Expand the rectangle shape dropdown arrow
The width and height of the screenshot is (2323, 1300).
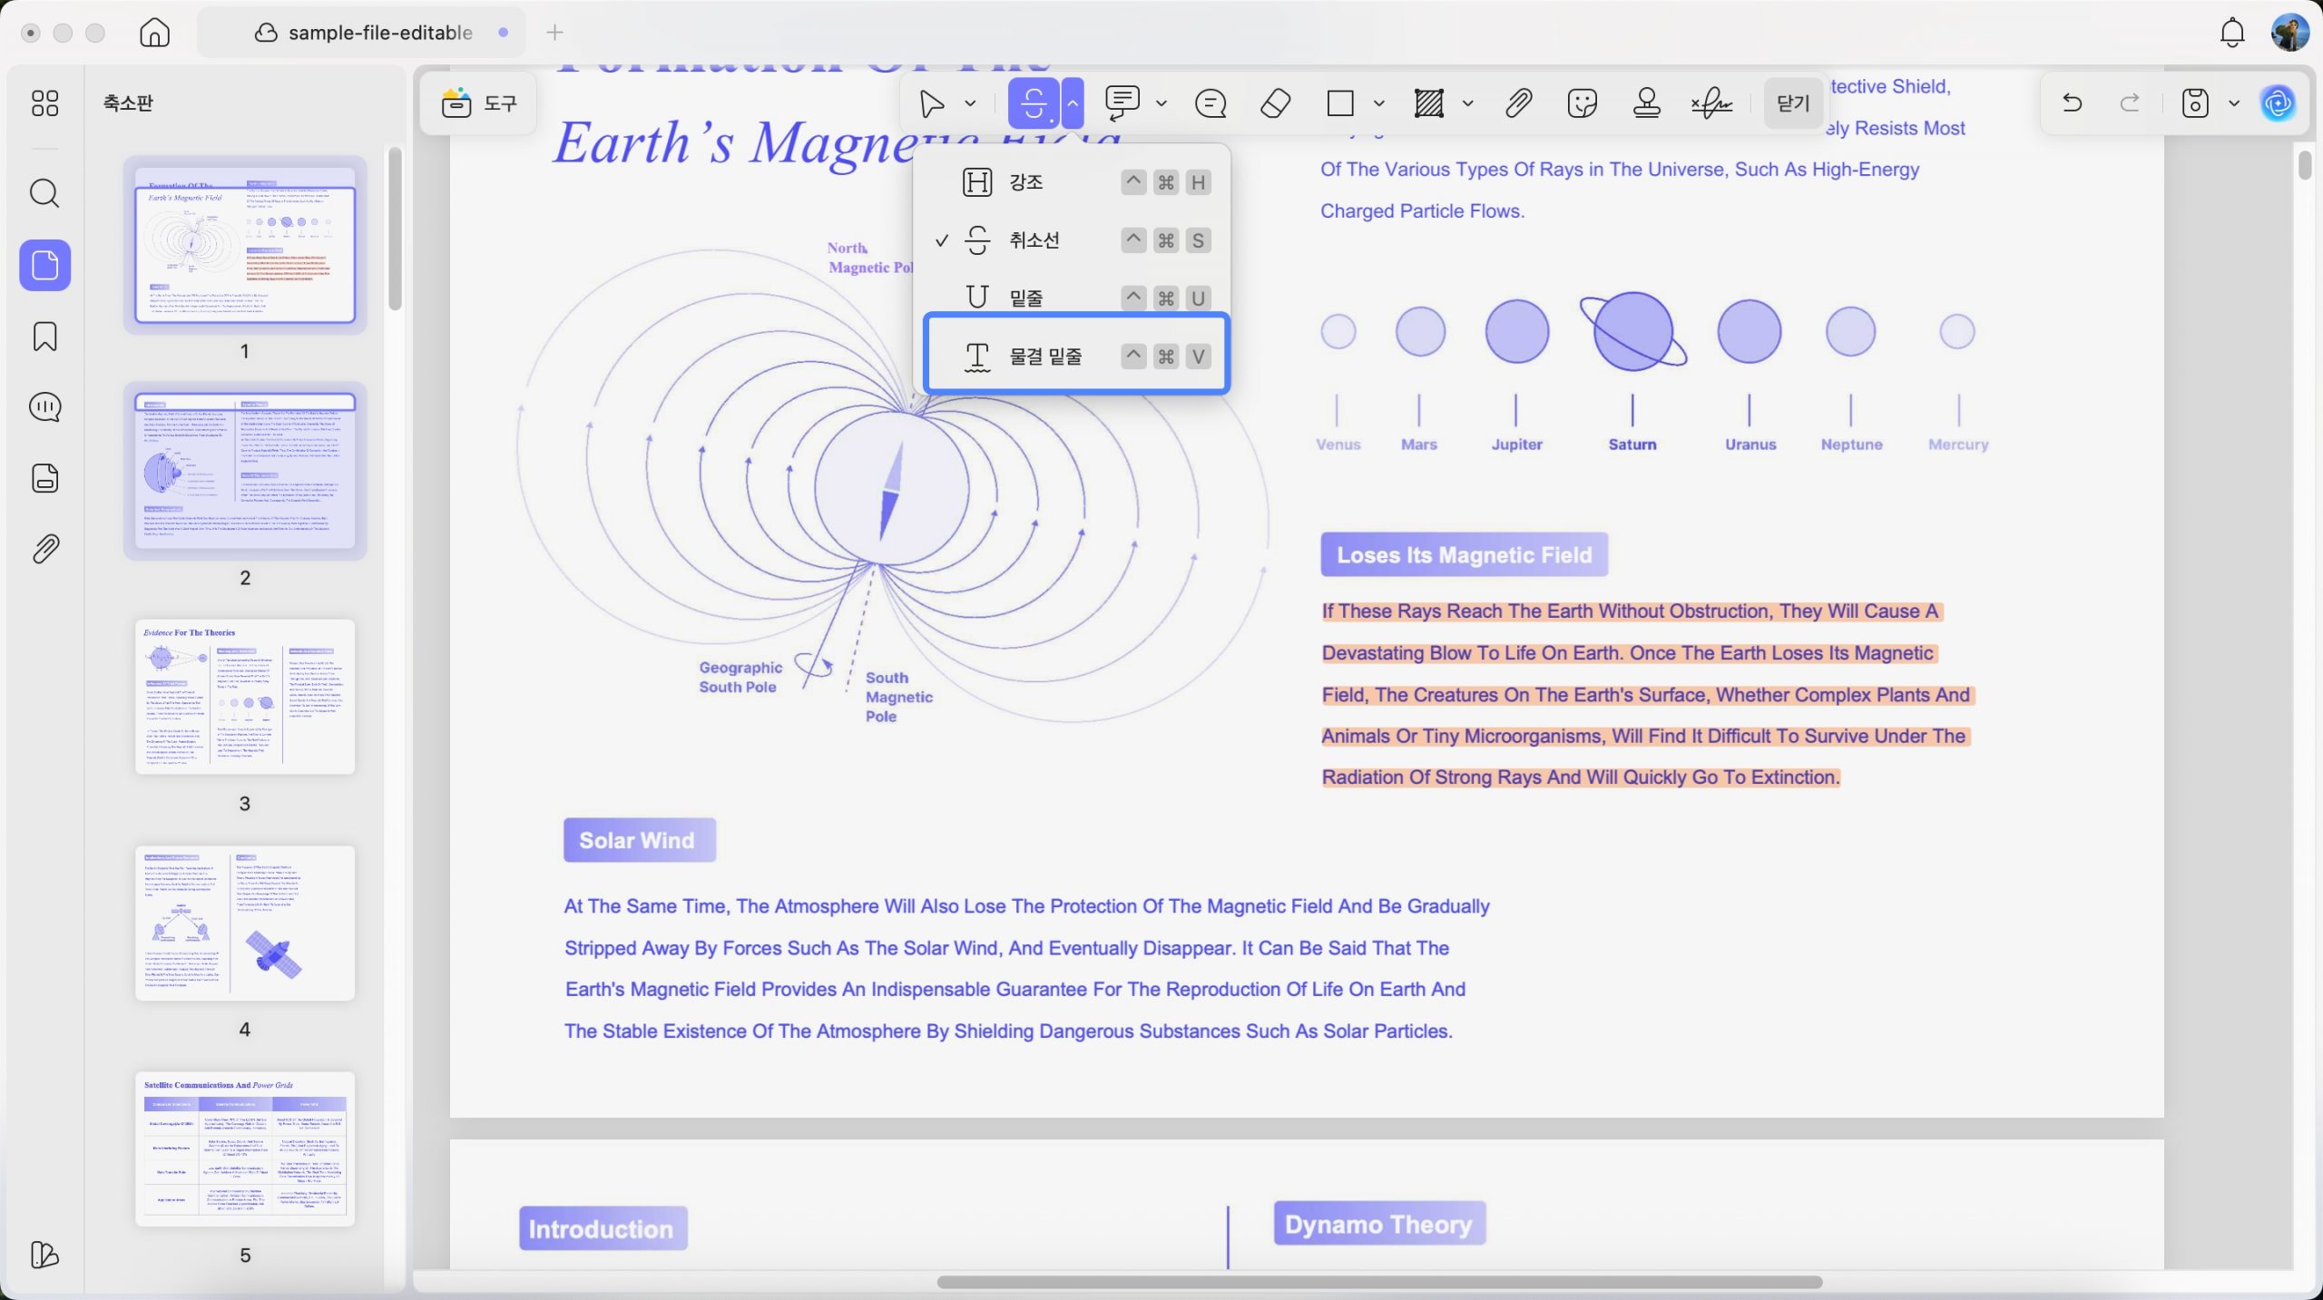coord(1379,103)
